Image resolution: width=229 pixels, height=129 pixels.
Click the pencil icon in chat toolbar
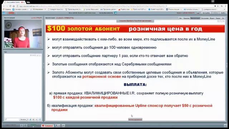coord(30,119)
